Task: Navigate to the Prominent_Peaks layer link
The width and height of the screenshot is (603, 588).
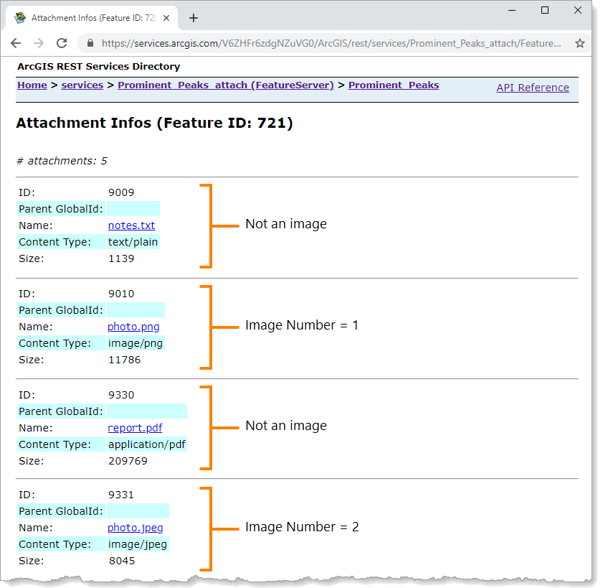Action: pos(394,85)
